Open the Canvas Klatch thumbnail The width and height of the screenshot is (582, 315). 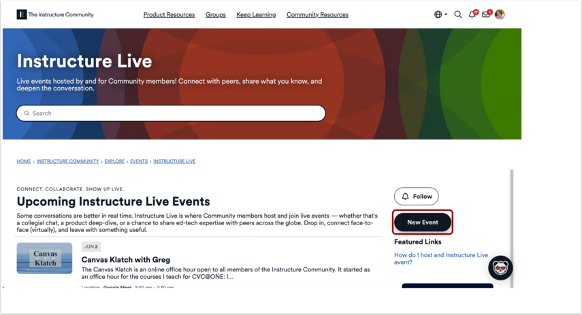coord(44,259)
